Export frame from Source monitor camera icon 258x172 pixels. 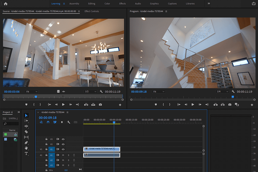(100, 105)
